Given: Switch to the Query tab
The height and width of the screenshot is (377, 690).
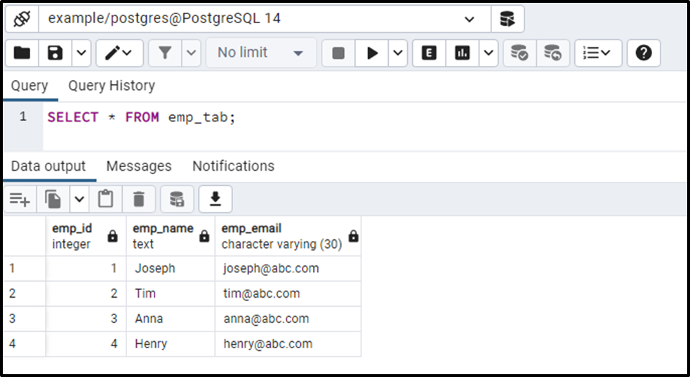Looking at the screenshot, I should click(29, 86).
